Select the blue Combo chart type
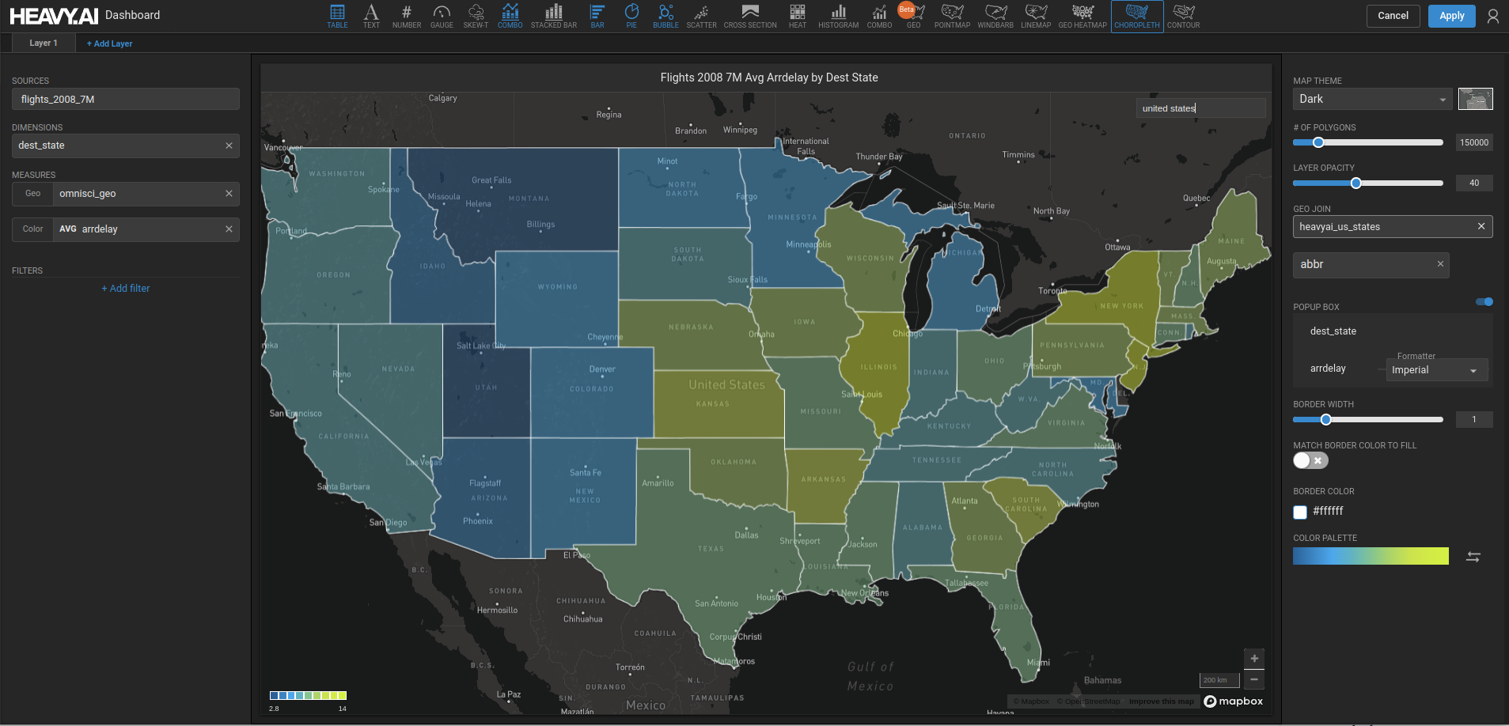The image size is (1509, 726). point(510,16)
